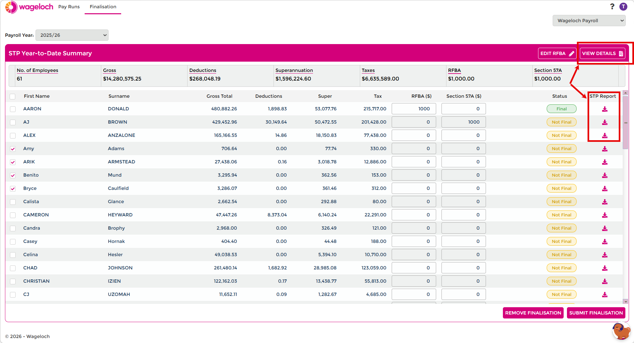Click gross total 480,882.26 cell
Viewport: 634px width, 343px height.
pos(224,109)
